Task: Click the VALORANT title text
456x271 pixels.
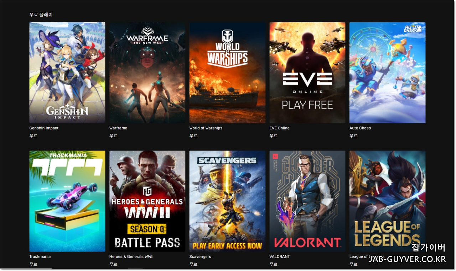Action: coord(279,256)
